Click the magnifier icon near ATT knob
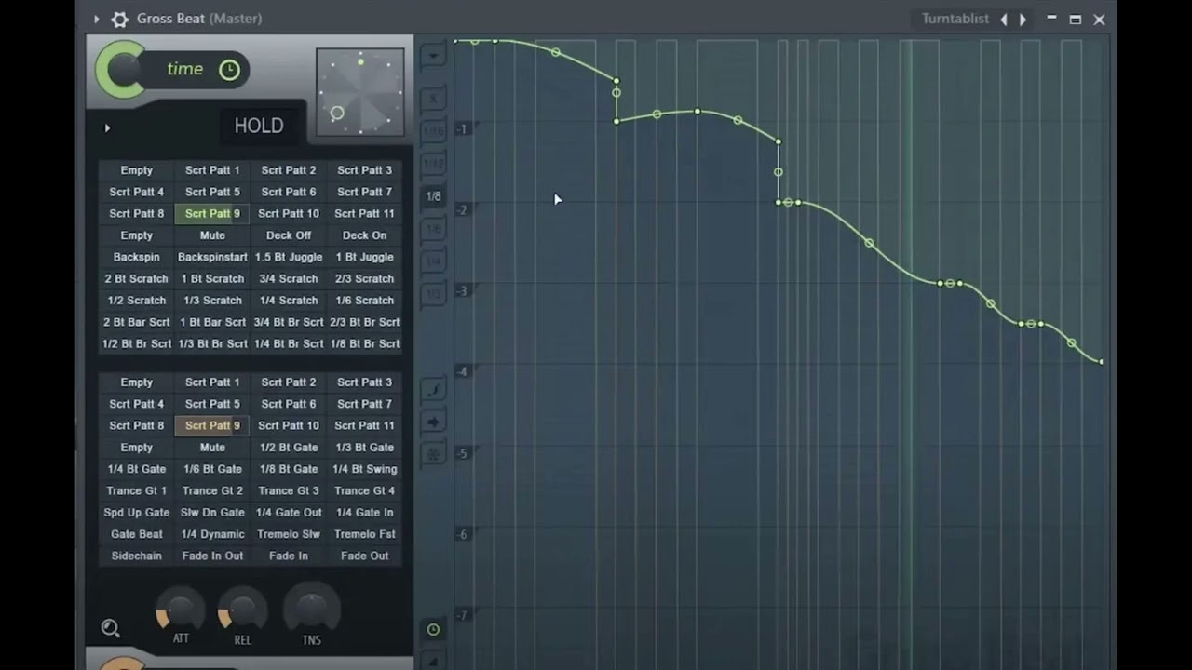The image size is (1192, 670). click(110, 628)
